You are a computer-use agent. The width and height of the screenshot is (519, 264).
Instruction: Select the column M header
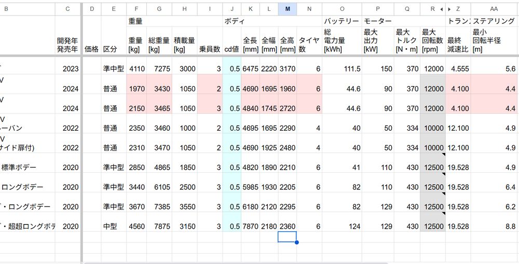[x=288, y=9]
